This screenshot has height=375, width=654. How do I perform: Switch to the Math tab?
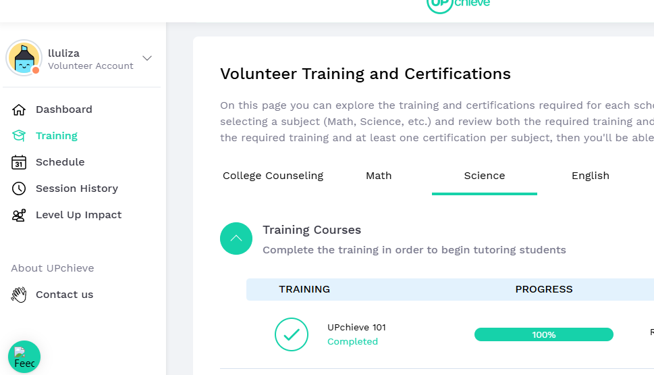click(x=379, y=176)
